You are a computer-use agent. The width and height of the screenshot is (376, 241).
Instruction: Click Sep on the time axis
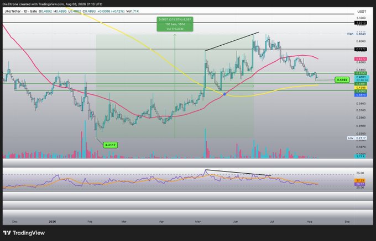(347, 222)
